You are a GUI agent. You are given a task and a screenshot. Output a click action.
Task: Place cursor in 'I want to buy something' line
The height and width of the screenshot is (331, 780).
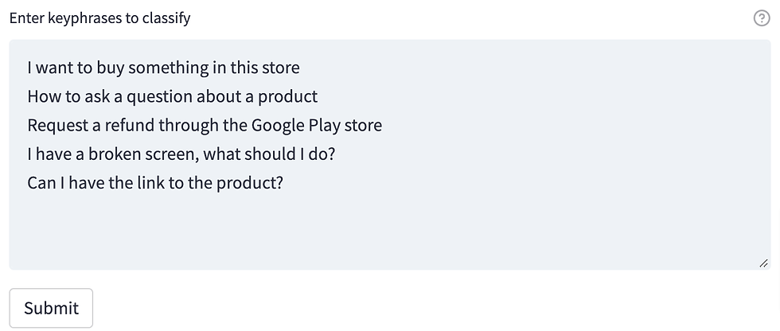(164, 68)
